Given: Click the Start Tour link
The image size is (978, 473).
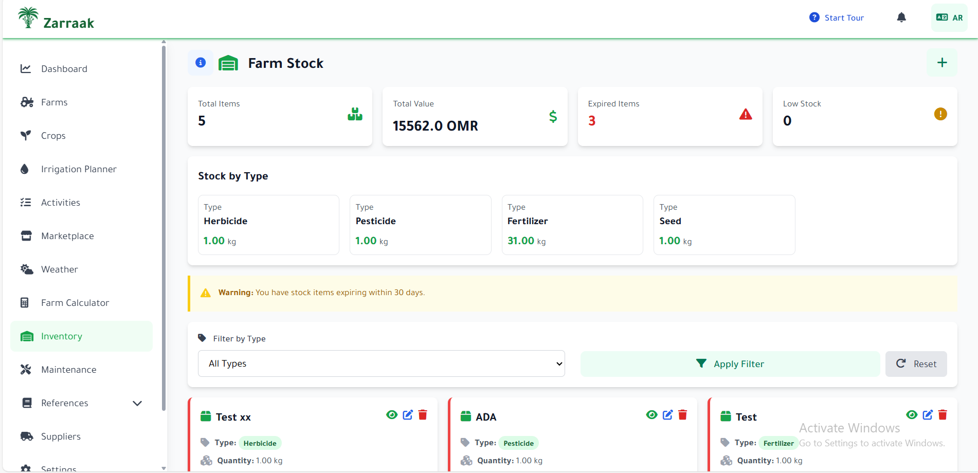Looking at the screenshot, I should click(x=837, y=17).
